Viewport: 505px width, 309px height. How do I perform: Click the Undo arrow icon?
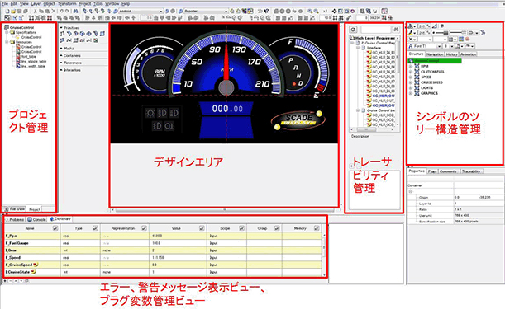click(61, 11)
